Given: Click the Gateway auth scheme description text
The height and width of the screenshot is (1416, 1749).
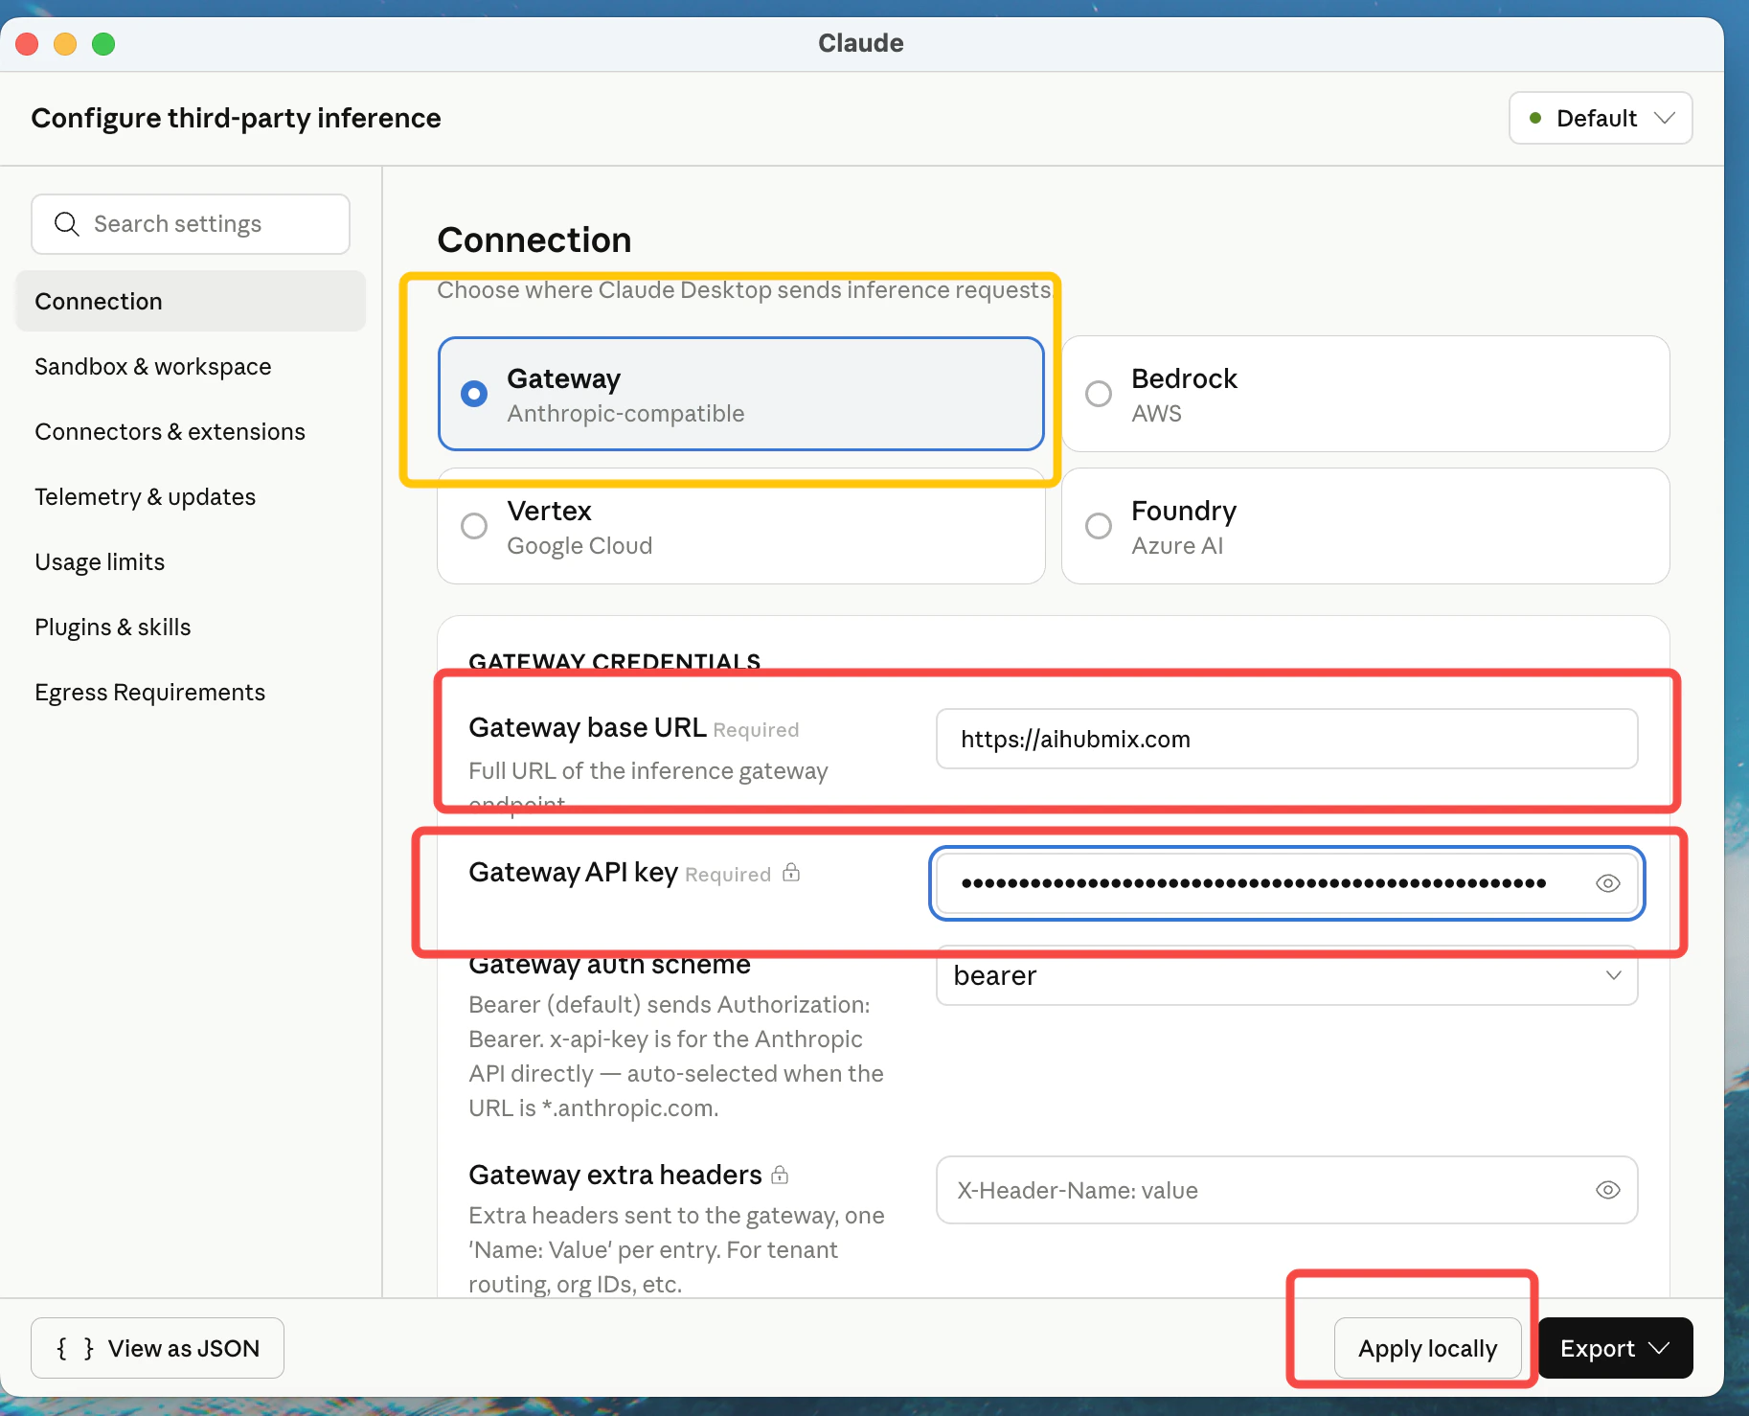Looking at the screenshot, I should tap(676, 1056).
